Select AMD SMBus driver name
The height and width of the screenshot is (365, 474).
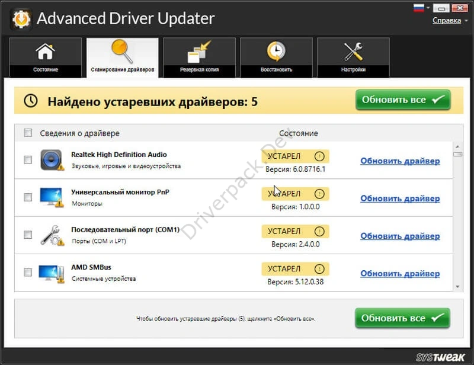(91, 267)
